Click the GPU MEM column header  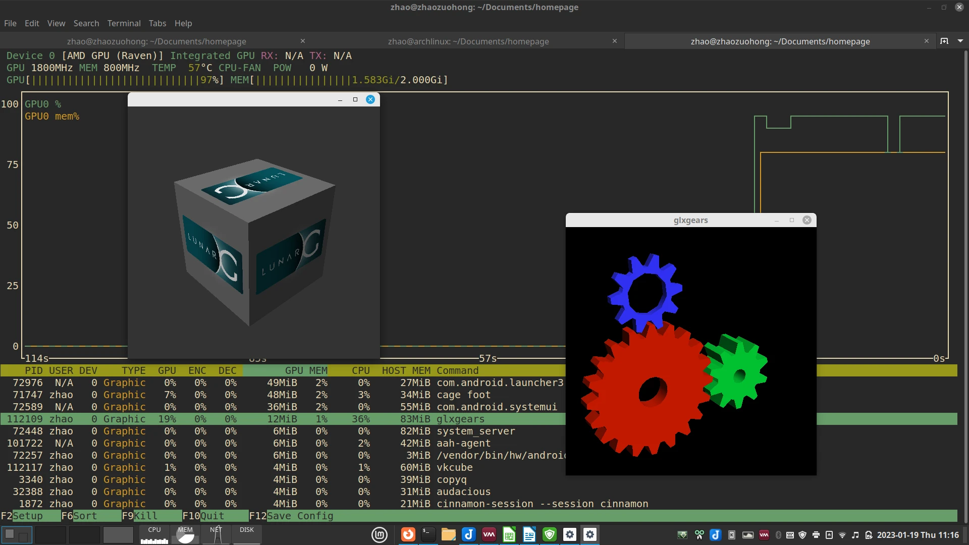[x=306, y=370]
